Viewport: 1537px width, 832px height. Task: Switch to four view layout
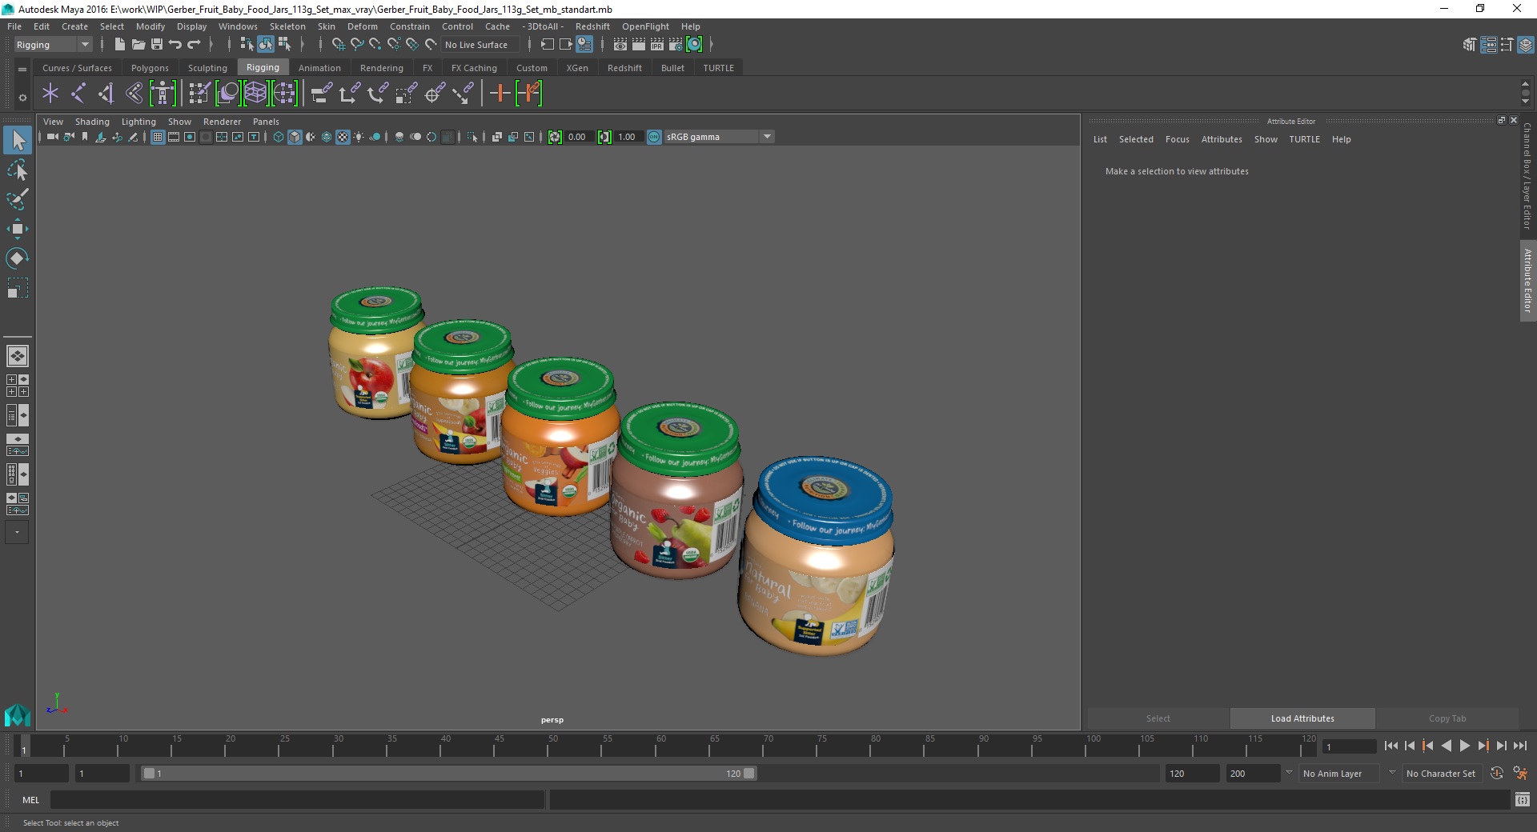[17, 386]
